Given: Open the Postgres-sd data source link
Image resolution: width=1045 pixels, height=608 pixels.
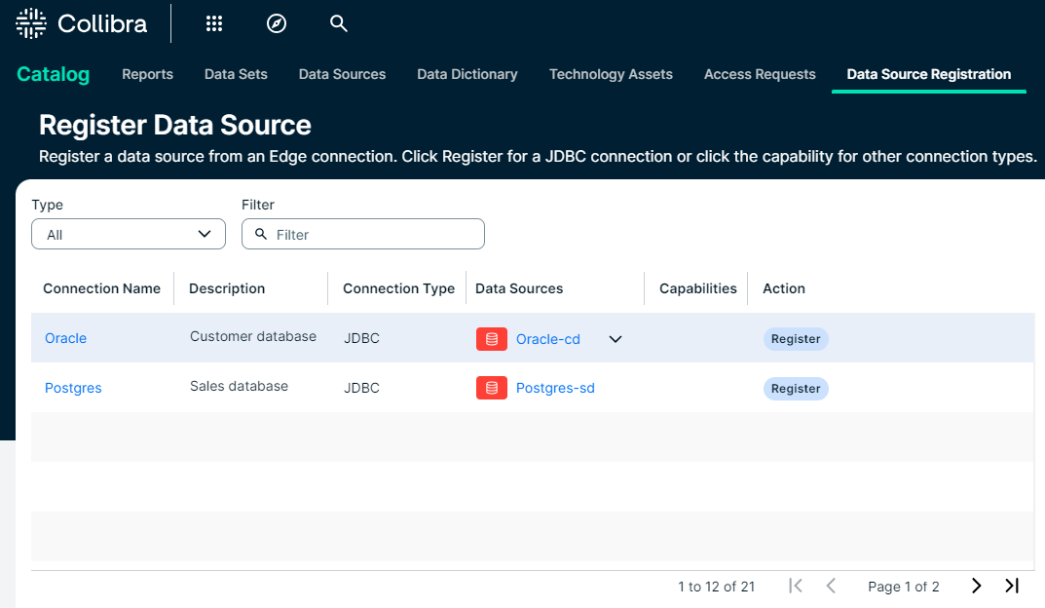Looking at the screenshot, I should (x=555, y=388).
